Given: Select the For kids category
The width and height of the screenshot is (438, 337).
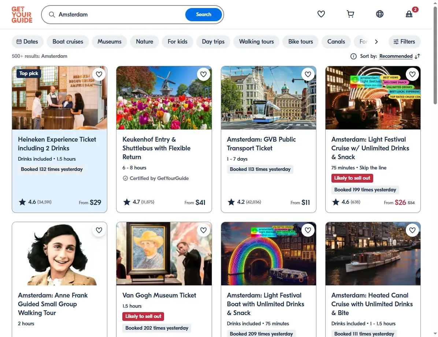Looking at the screenshot, I should pos(177,42).
